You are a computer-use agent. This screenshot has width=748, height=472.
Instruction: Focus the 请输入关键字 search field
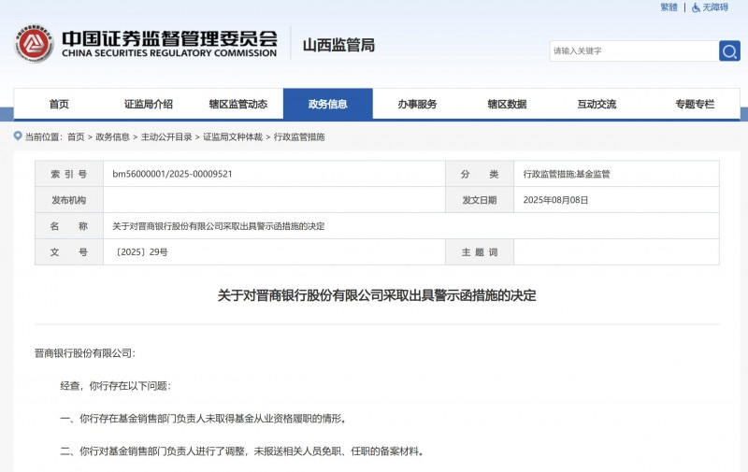(634, 51)
